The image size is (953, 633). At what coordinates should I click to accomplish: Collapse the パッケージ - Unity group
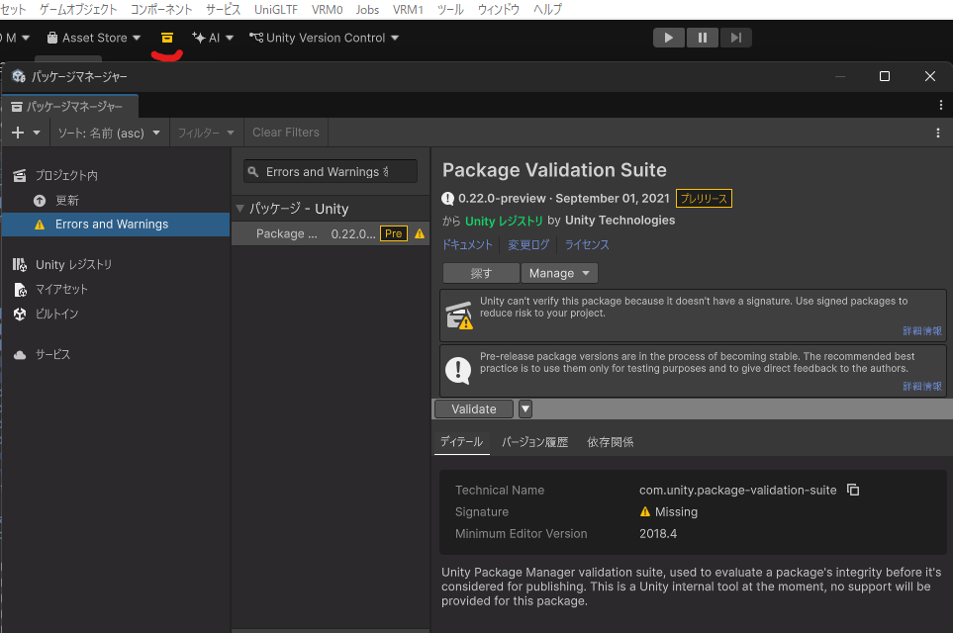click(238, 209)
